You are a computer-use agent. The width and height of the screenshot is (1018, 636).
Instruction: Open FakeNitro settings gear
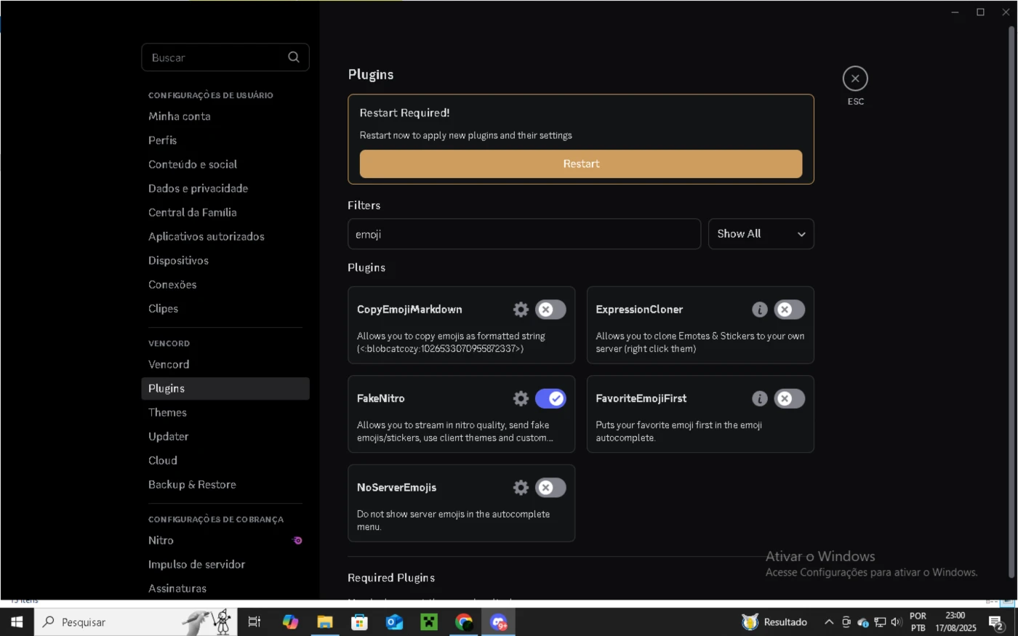(521, 398)
